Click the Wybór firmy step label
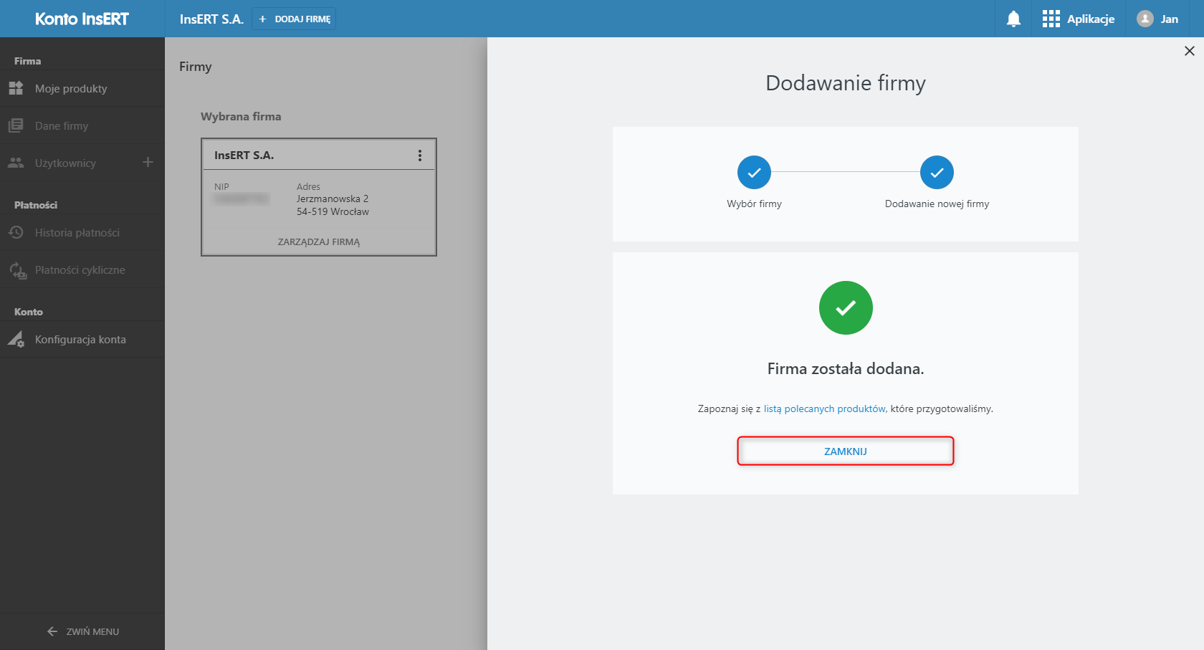Screen dimensions: 1204x650 coord(754,204)
